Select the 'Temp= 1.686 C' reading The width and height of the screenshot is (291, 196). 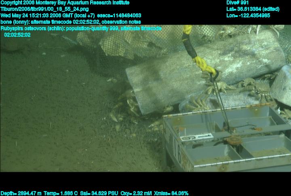coord(61,194)
